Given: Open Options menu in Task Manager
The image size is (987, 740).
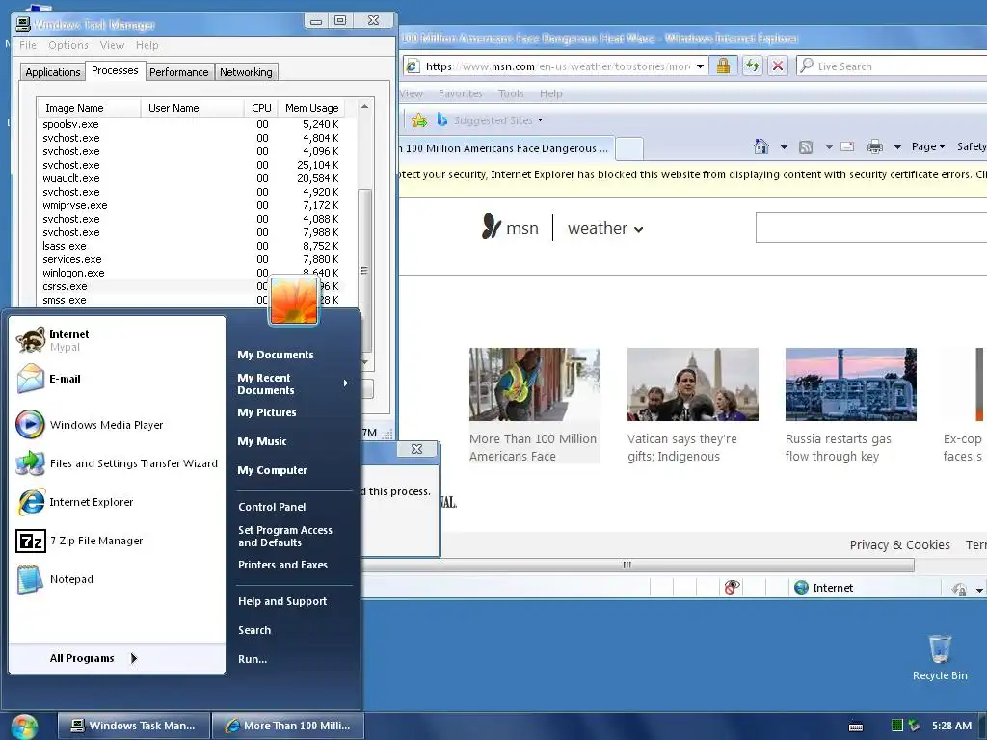Looking at the screenshot, I should [x=68, y=45].
